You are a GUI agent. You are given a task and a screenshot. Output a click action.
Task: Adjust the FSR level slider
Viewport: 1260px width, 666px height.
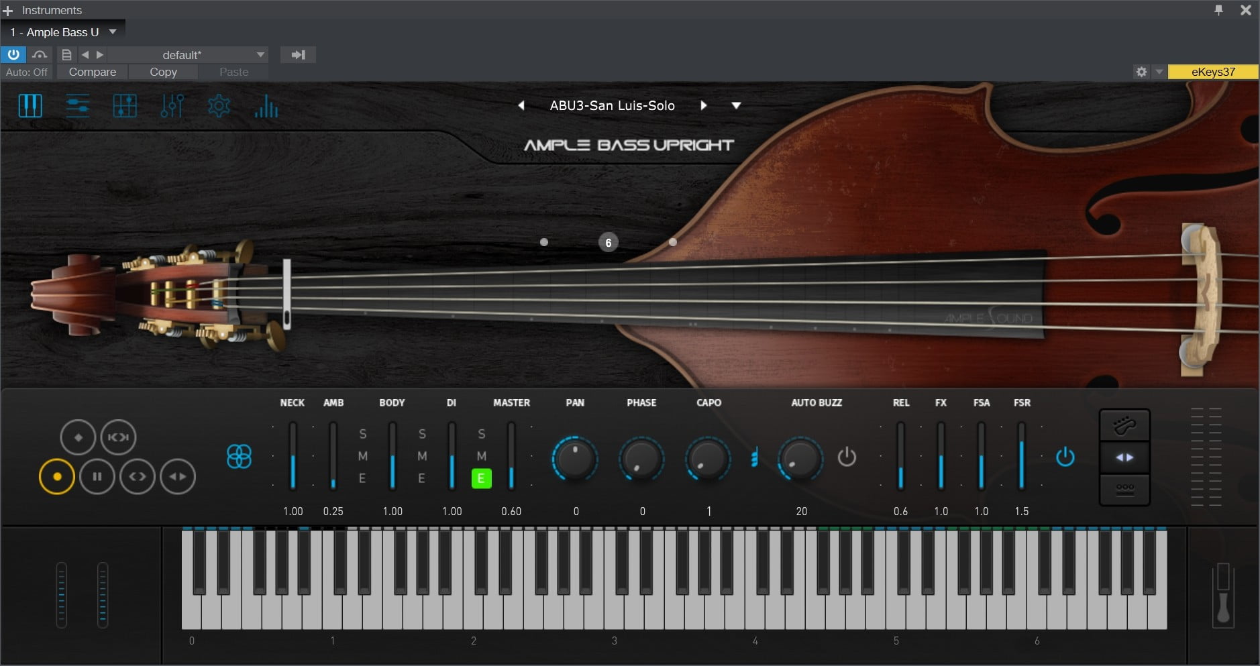(1021, 456)
